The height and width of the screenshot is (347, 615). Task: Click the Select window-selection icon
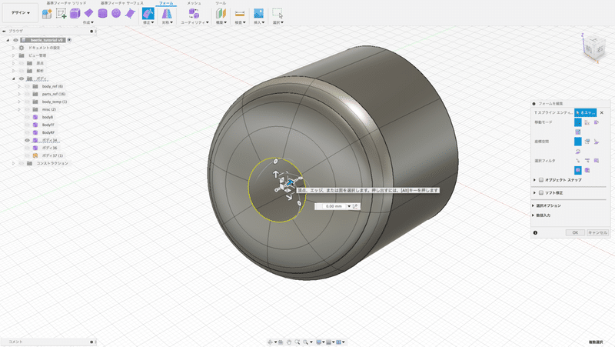[278, 14]
